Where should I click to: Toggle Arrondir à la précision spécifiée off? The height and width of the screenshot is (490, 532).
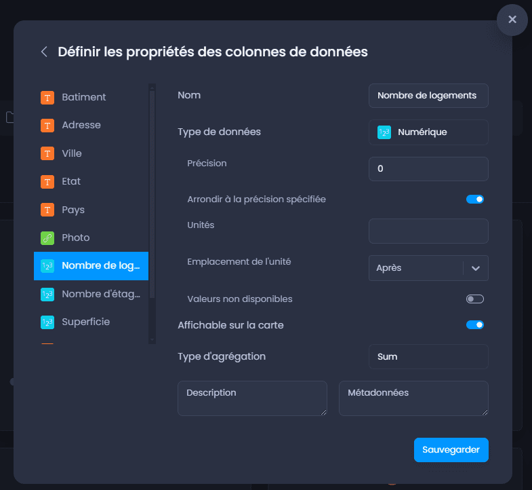coord(474,199)
